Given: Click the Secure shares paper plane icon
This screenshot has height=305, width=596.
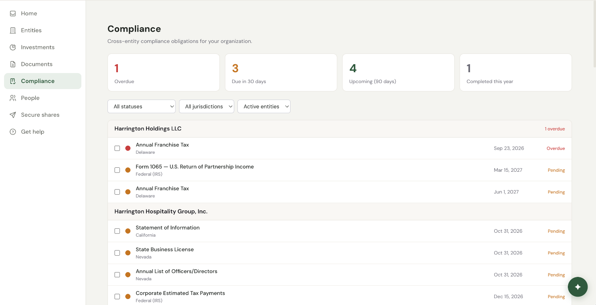Looking at the screenshot, I should pyautogui.click(x=13, y=115).
